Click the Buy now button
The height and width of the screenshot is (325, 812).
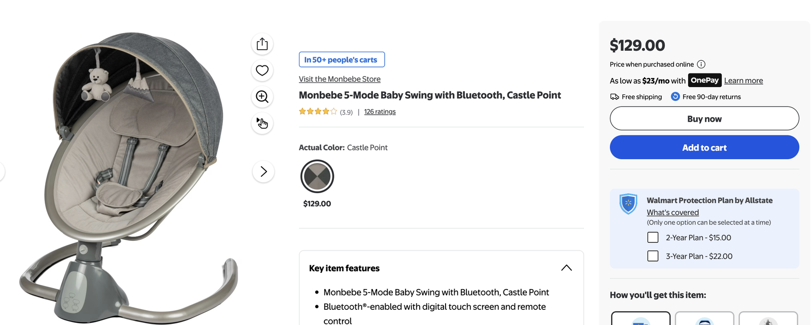pos(704,119)
